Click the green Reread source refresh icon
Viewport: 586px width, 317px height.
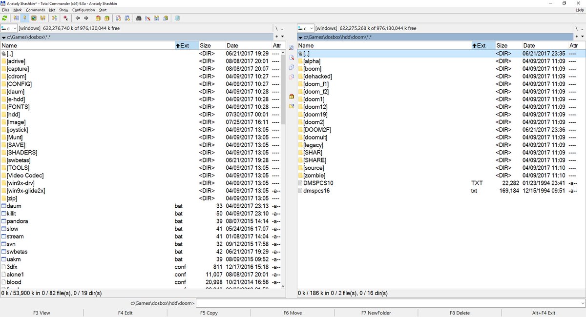(x=4, y=18)
